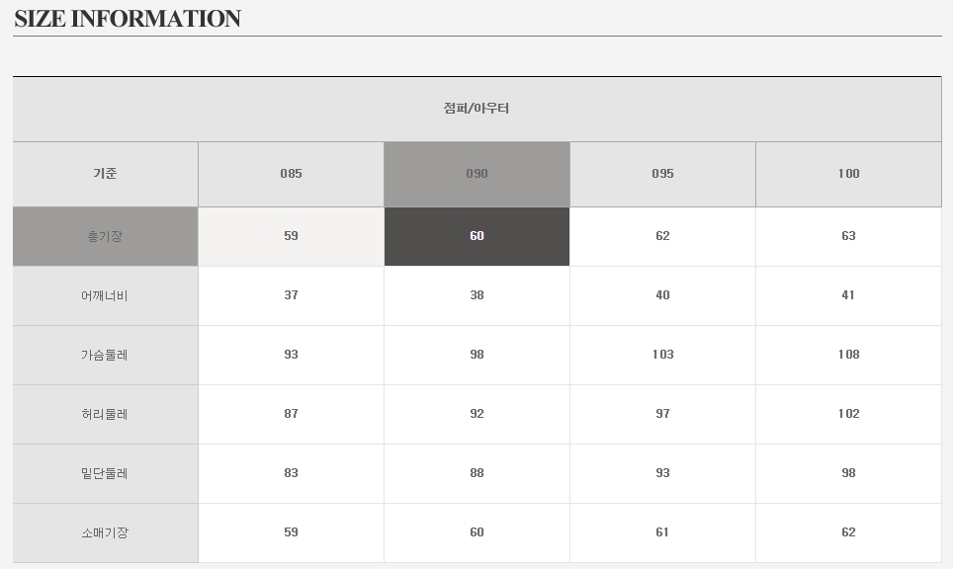This screenshot has width=953, height=569.
Task: Click the 기준 header cell
Action: [105, 174]
